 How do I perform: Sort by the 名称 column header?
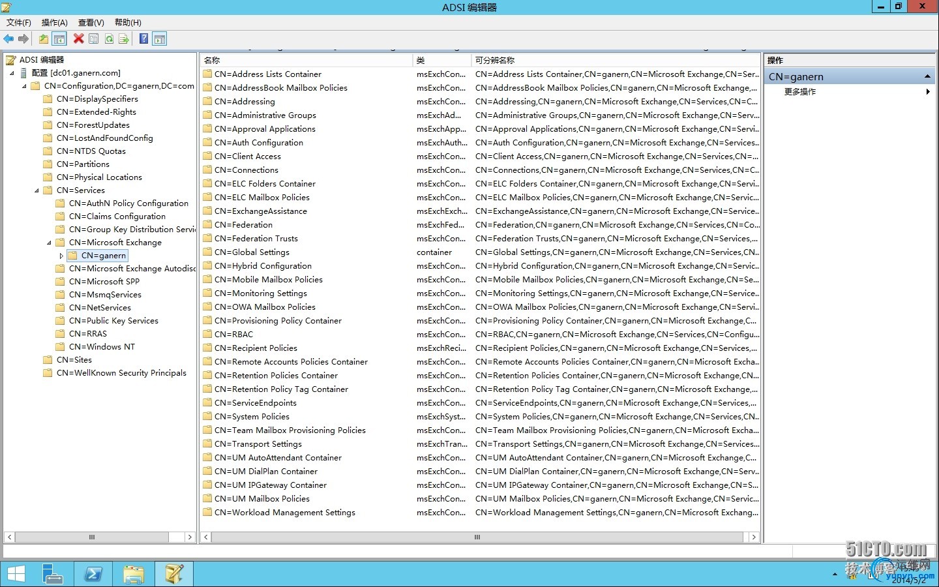click(x=306, y=60)
